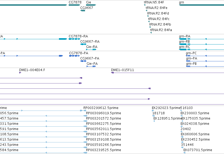Select the CG9667-PA protein feature
Viewport: 224px width, 154px height.
[x=83, y=61]
